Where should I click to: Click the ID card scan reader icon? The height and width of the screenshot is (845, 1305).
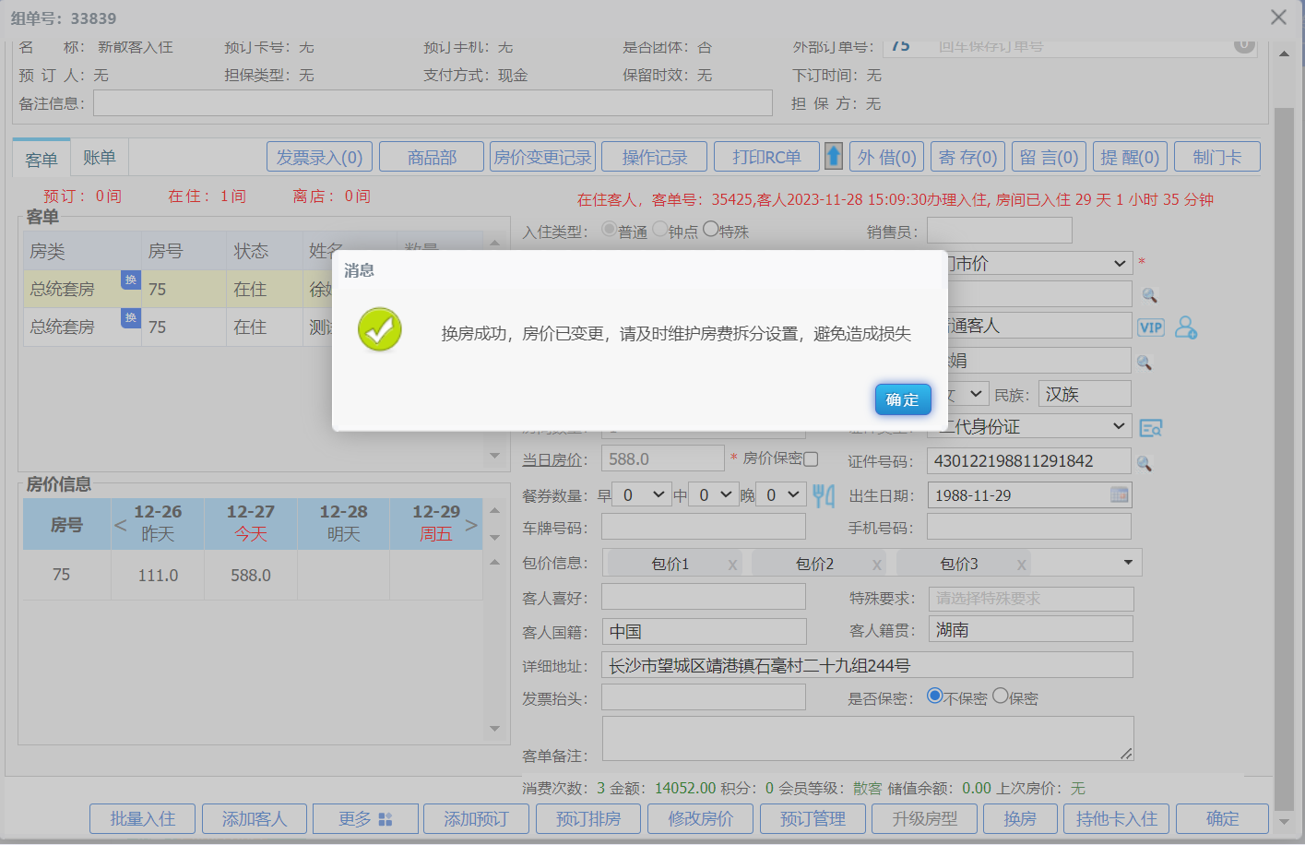point(1151,428)
